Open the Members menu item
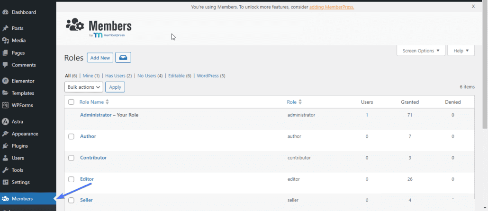Screen dimensions: 488x211 click(x=28, y=199)
